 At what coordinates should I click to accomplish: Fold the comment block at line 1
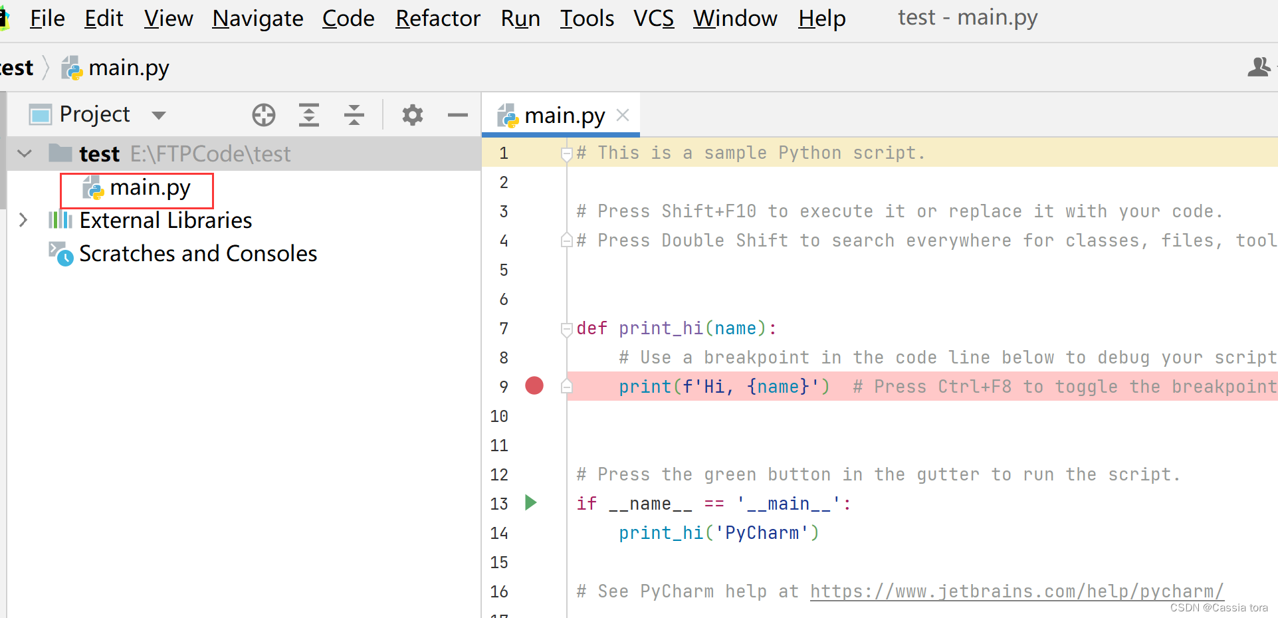point(567,154)
